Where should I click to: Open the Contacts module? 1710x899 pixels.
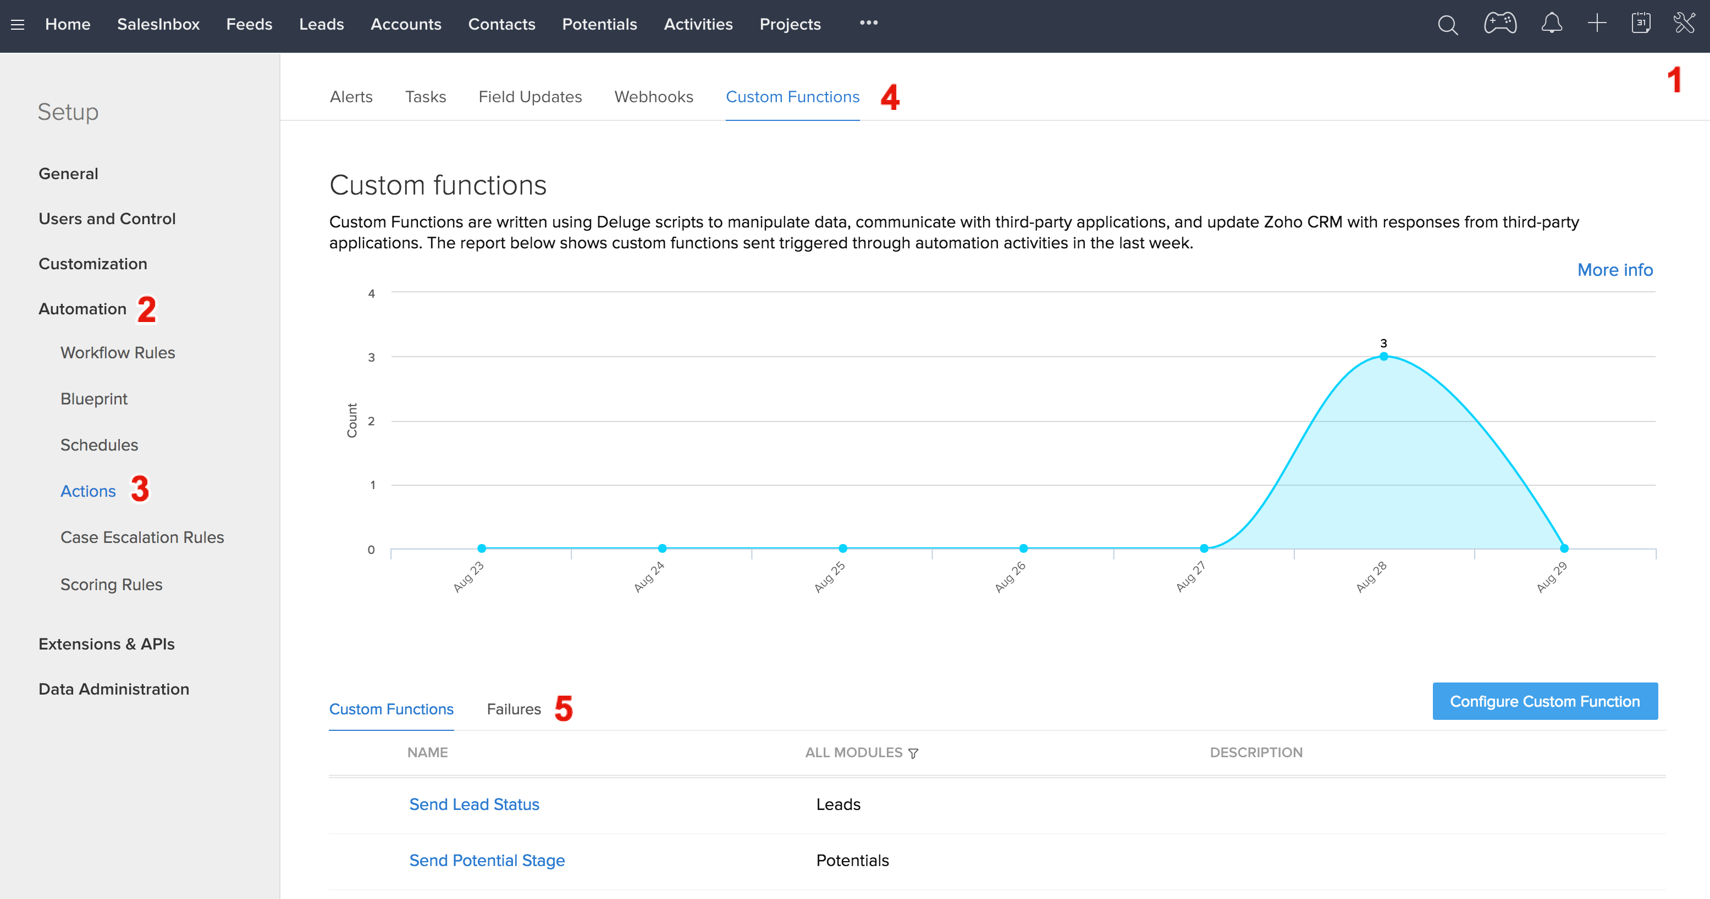click(x=501, y=25)
